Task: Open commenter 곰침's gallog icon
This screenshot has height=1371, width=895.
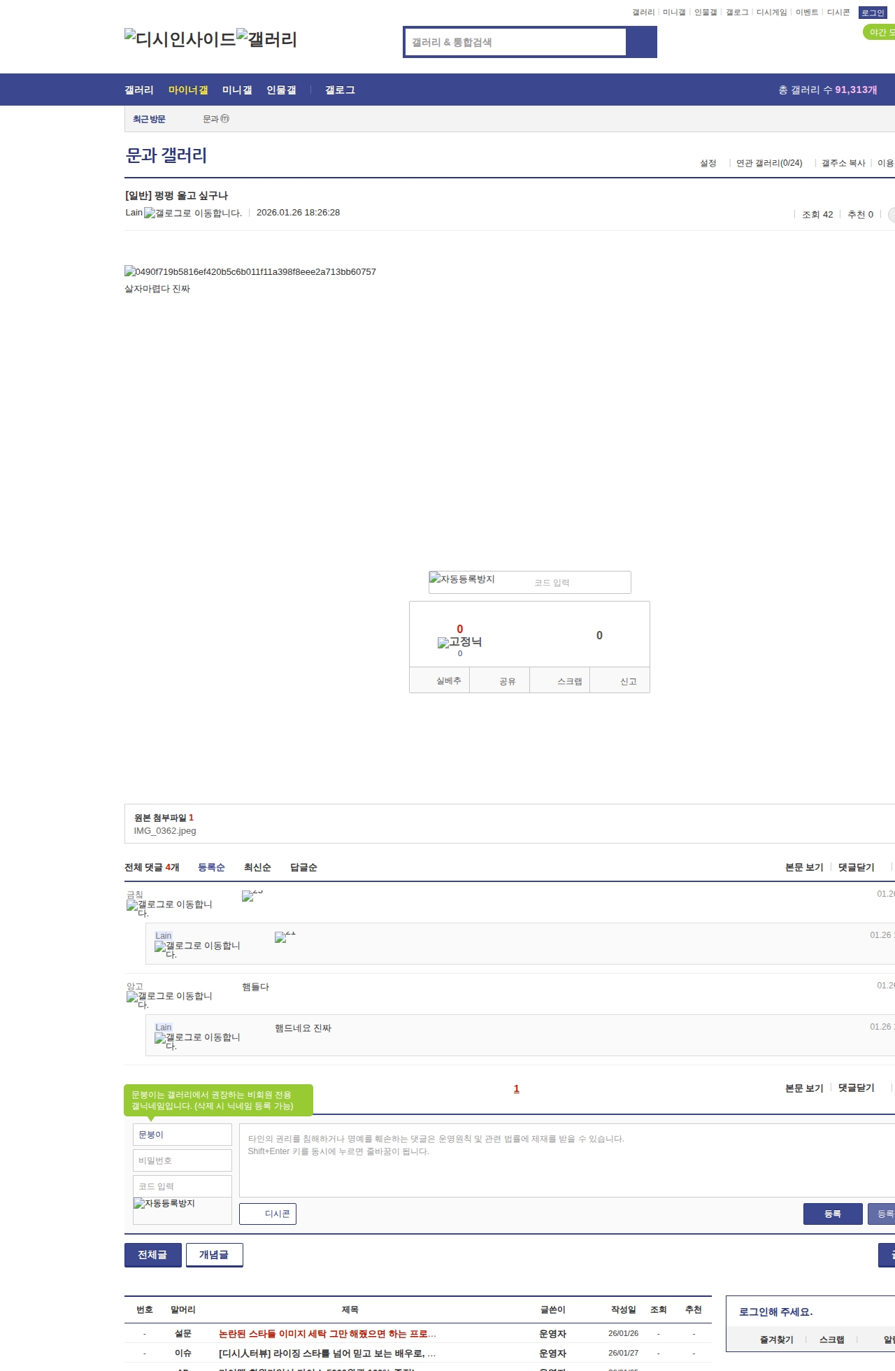Action: 169,908
